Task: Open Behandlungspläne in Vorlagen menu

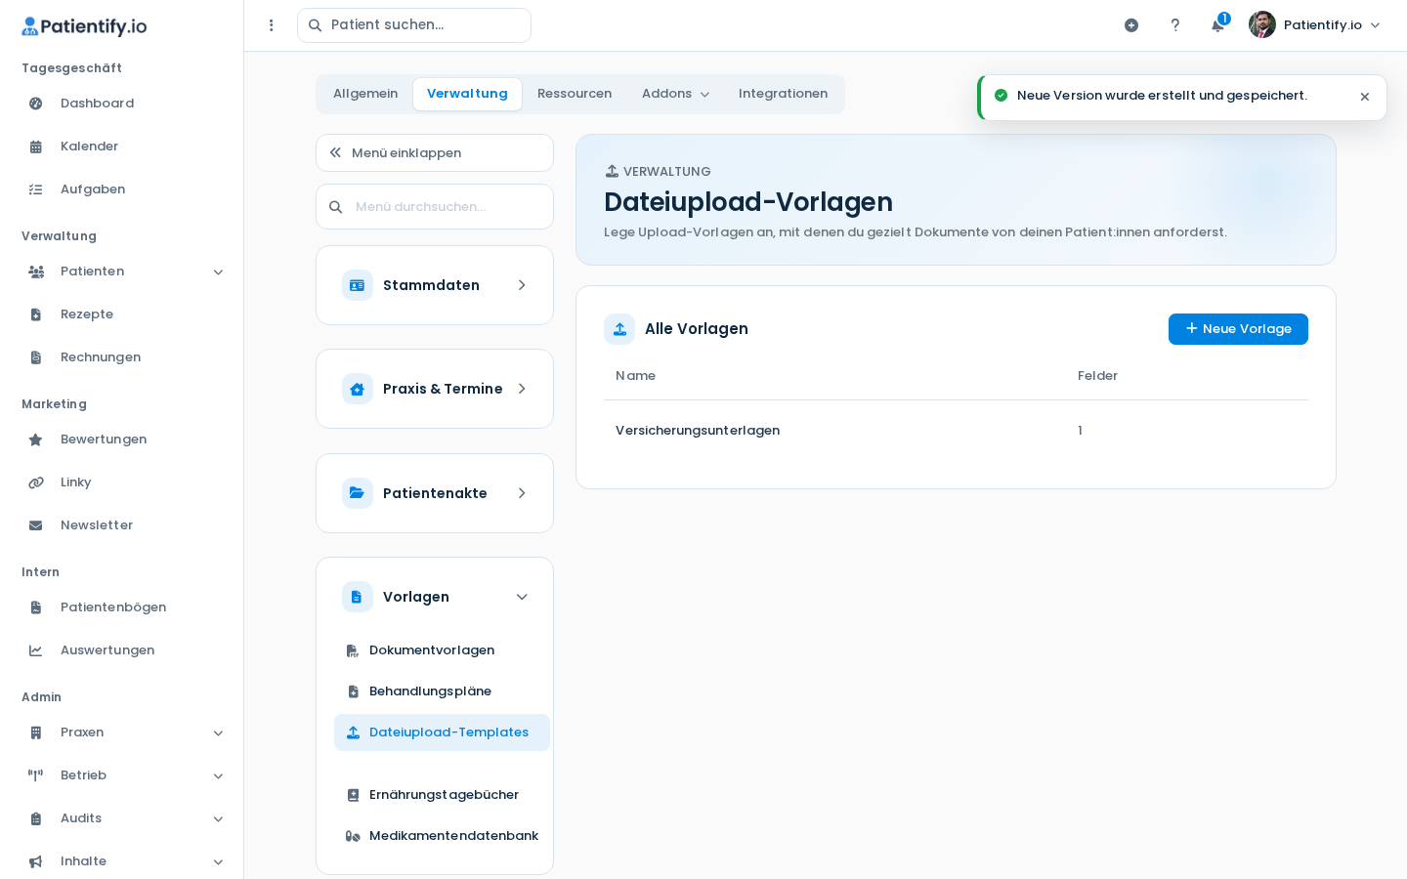Action: coord(442,691)
